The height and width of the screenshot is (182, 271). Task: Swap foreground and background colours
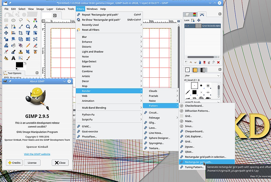25,63
